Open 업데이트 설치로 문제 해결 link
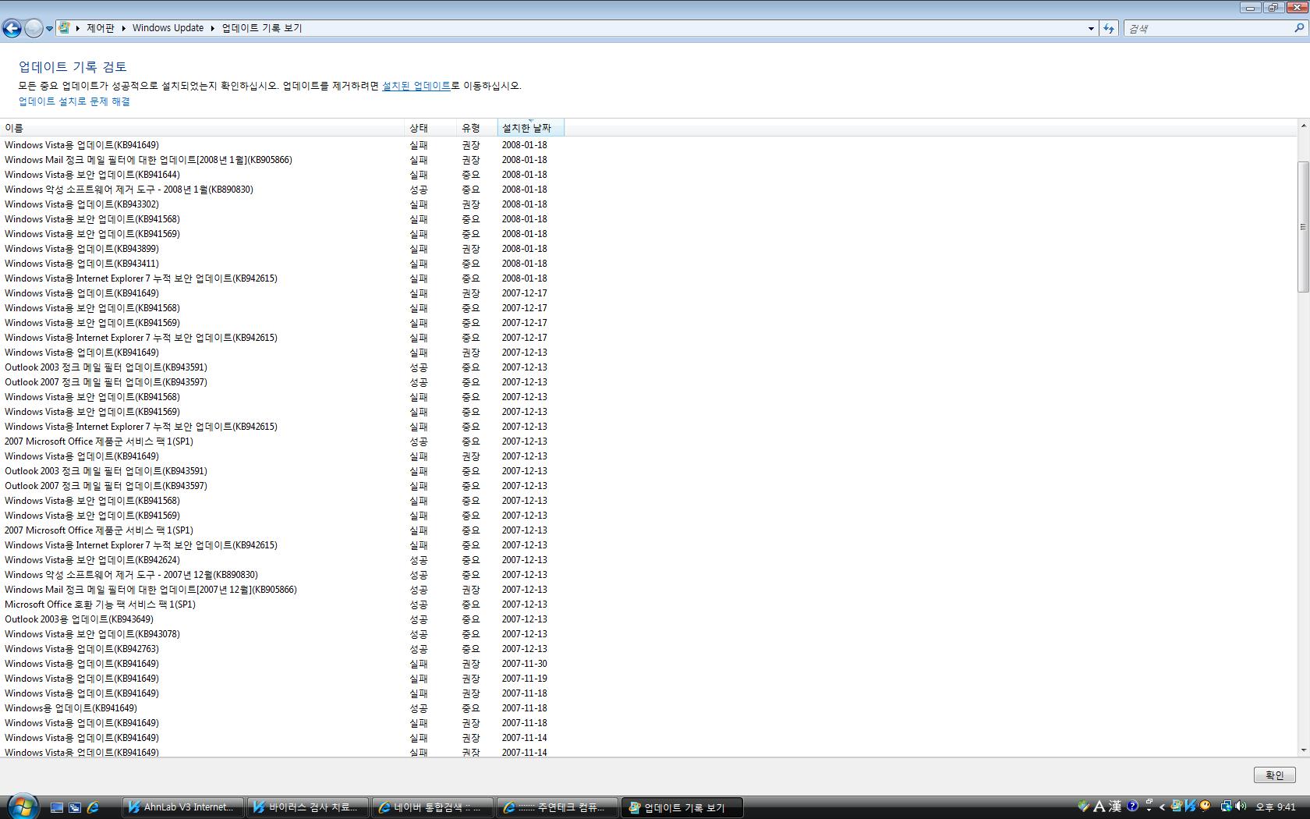This screenshot has height=819, width=1310. coord(74,101)
